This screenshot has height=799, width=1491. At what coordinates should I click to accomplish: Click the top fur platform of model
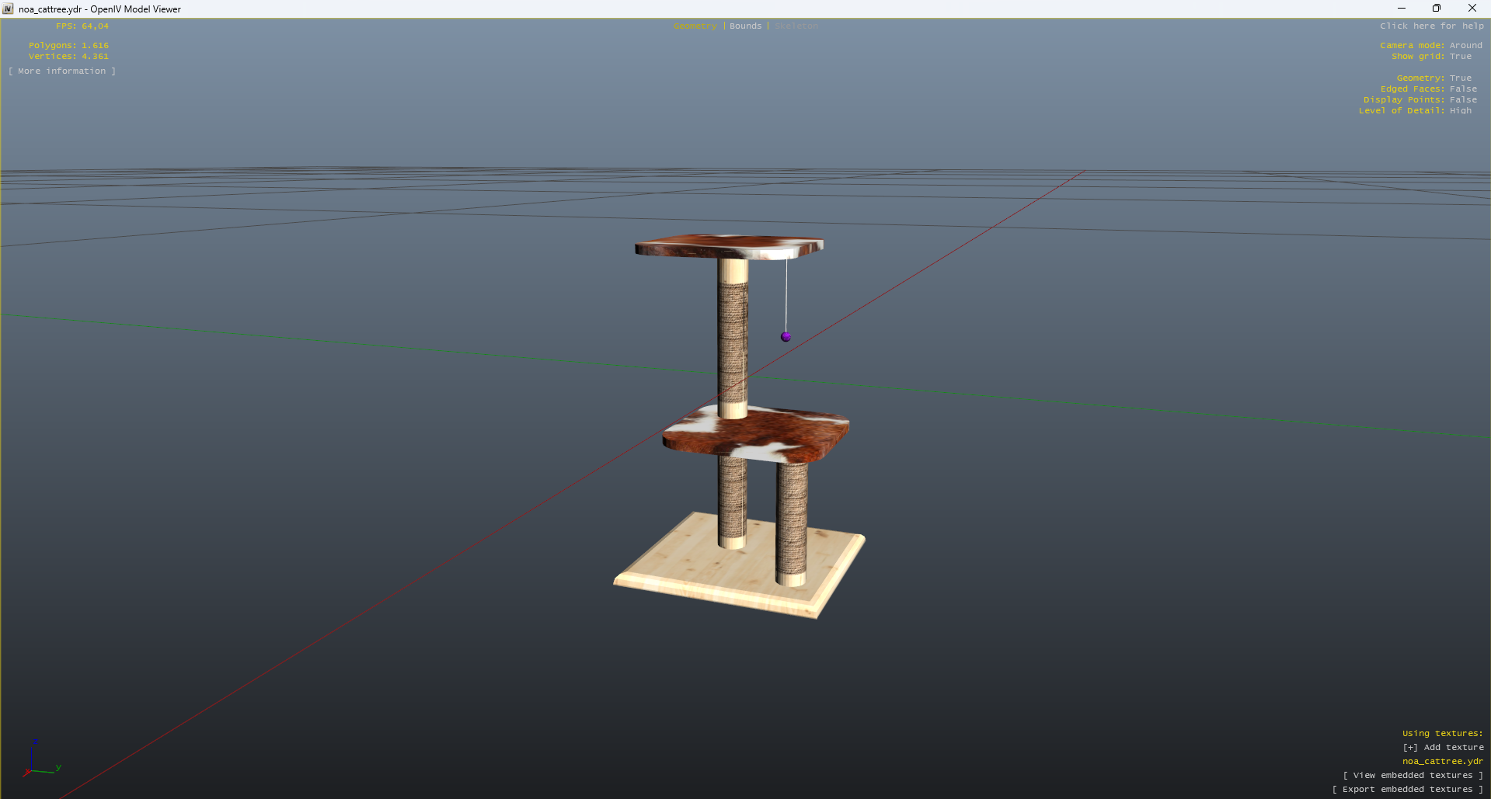click(x=729, y=247)
